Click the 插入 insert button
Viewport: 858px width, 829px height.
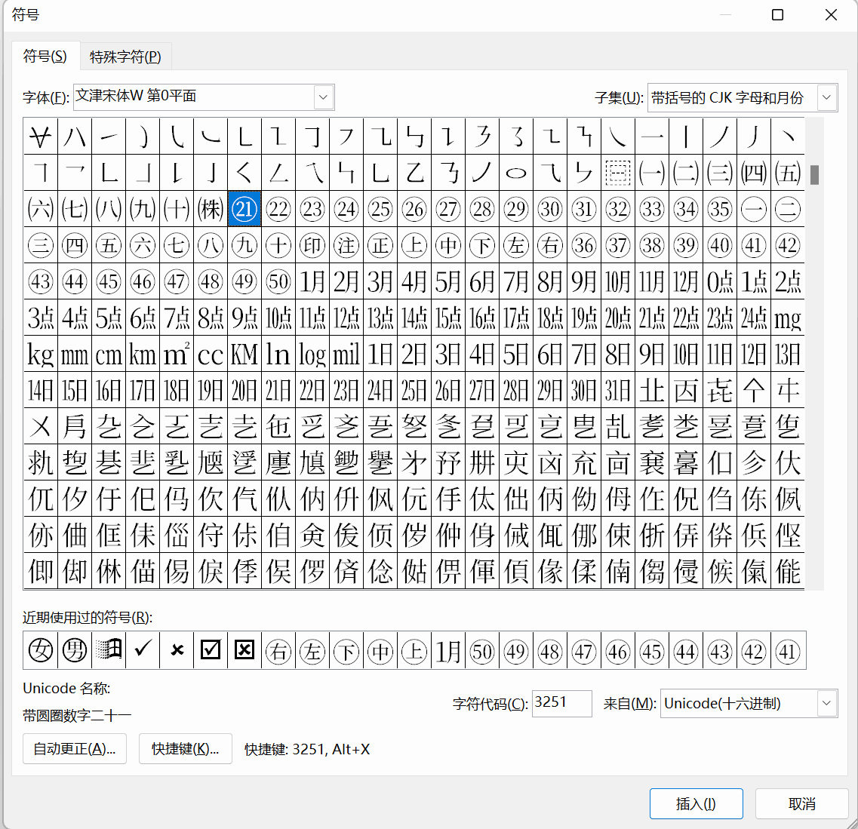[x=696, y=803]
